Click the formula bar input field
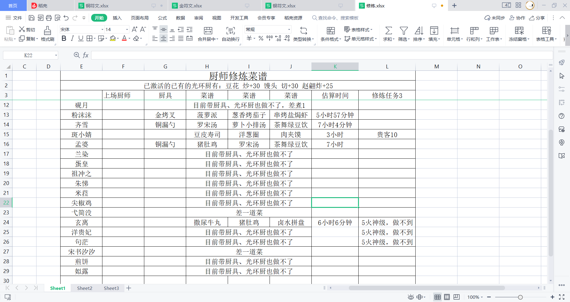Viewport: 570px width, 302px height. (x=322, y=55)
